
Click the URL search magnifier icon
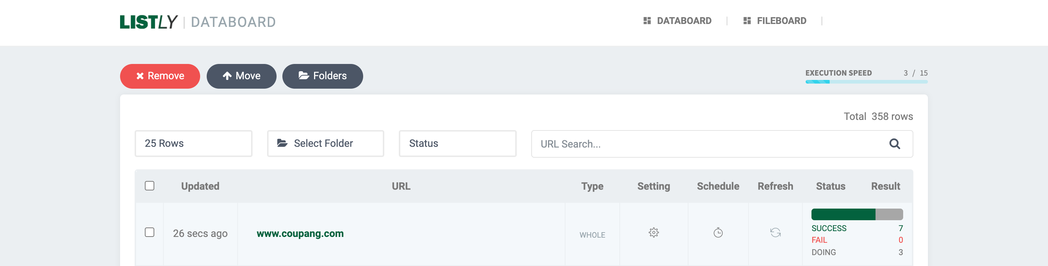click(x=894, y=144)
